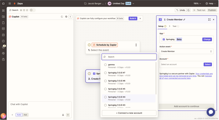Image resolution: width=219 pixels, height=120 pixels.
Task: Click the Test run button
Action: click(x=199, y=10)
